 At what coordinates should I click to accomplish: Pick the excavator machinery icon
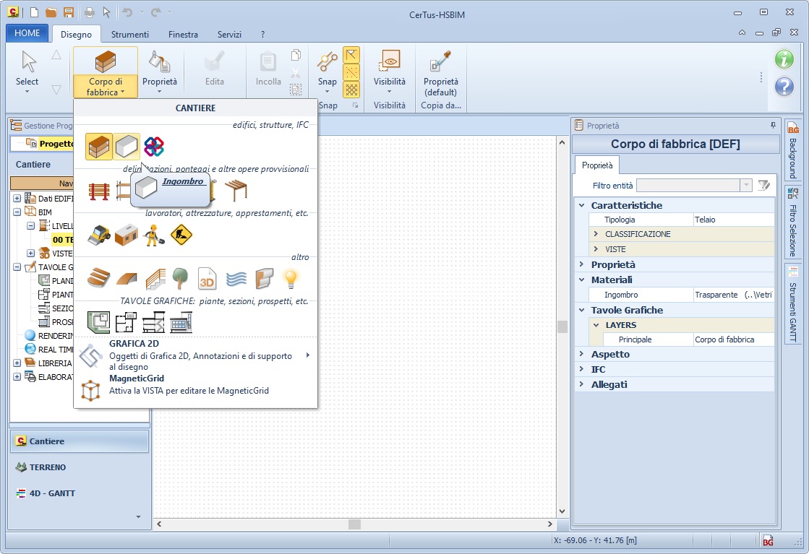[x=99, y=235]
